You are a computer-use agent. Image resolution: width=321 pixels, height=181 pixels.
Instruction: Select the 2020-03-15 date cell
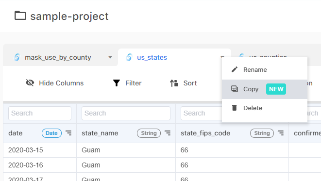coord(40,150)
